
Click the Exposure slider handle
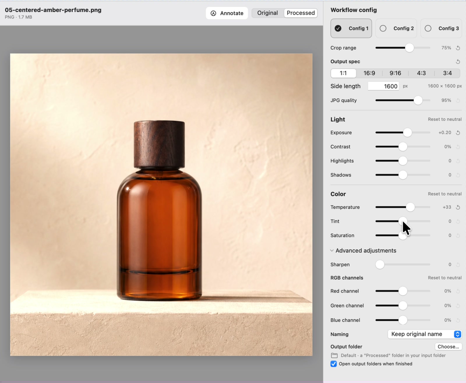click(407, 133)
